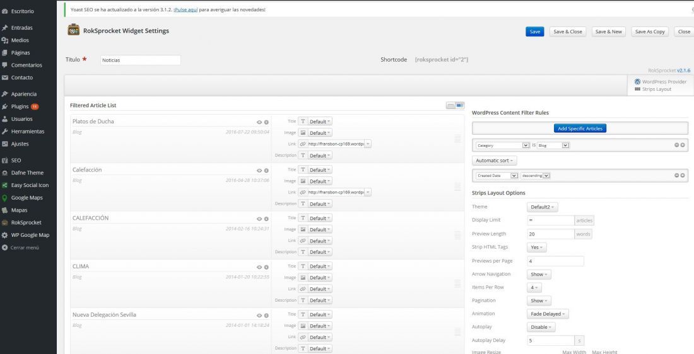Screen dimensions: 694x354
Task: Click the Mapas sidebar icon
Action: point(5,210)
